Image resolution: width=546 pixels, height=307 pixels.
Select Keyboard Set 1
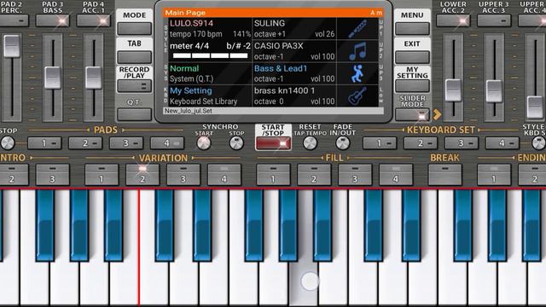pos(380,143)
